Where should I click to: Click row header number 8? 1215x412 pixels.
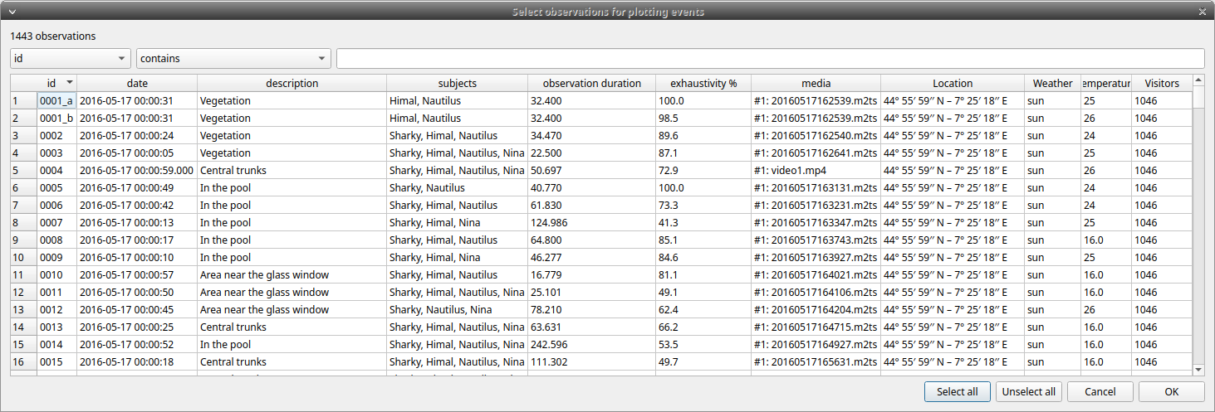tap(23, 222)
